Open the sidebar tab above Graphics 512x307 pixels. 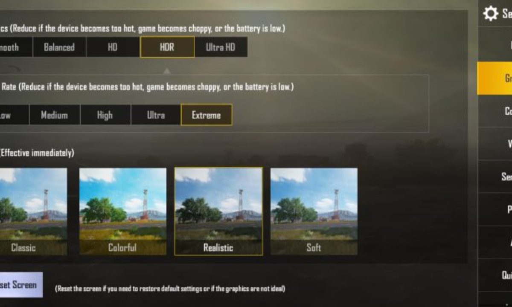click(495, 44)
